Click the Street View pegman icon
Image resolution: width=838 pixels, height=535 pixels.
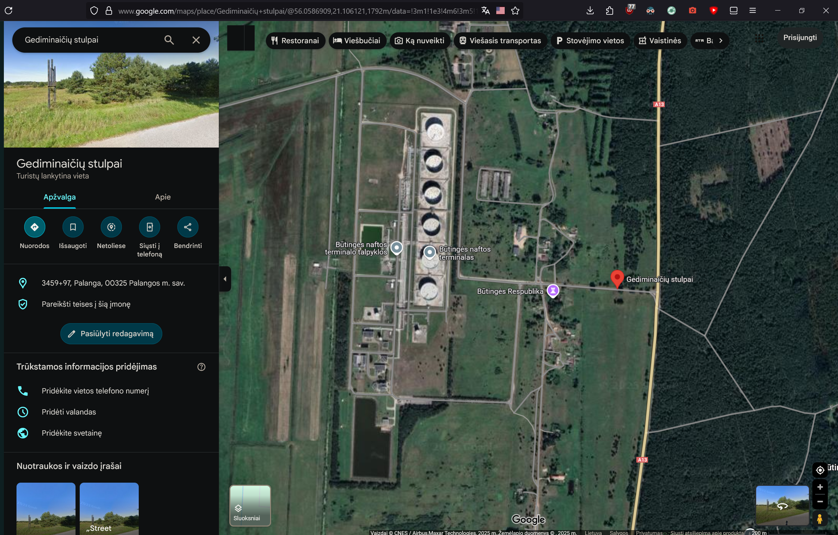tap(820, 519)
